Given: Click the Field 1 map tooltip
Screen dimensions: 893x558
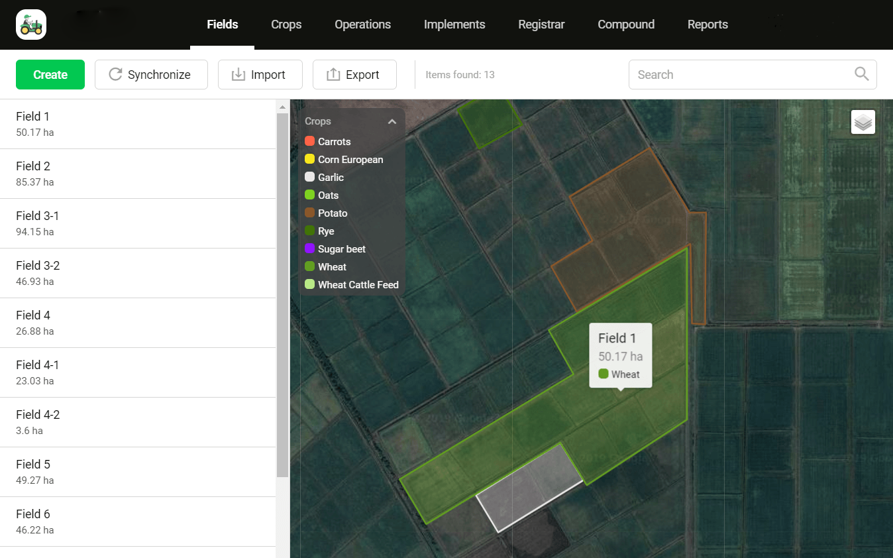Looking at the screenshot, I should tap(620, 355).
